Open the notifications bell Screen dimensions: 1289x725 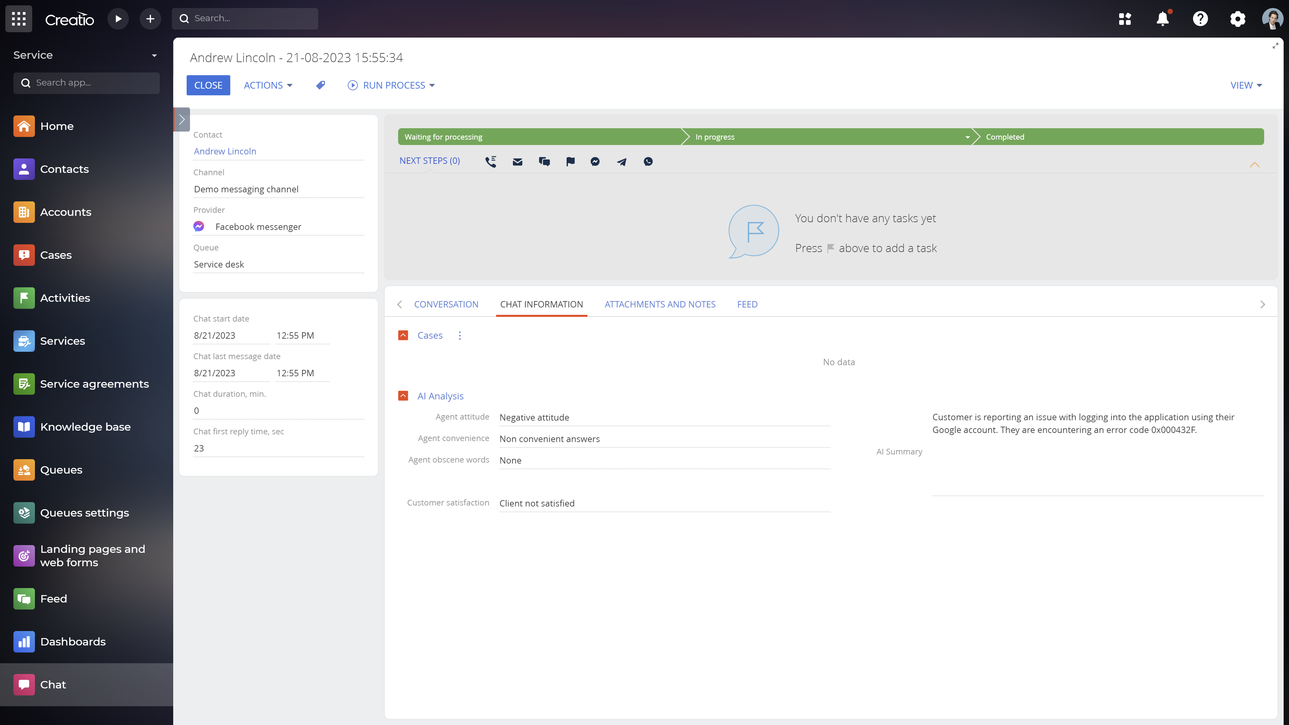pos(1163,18)
